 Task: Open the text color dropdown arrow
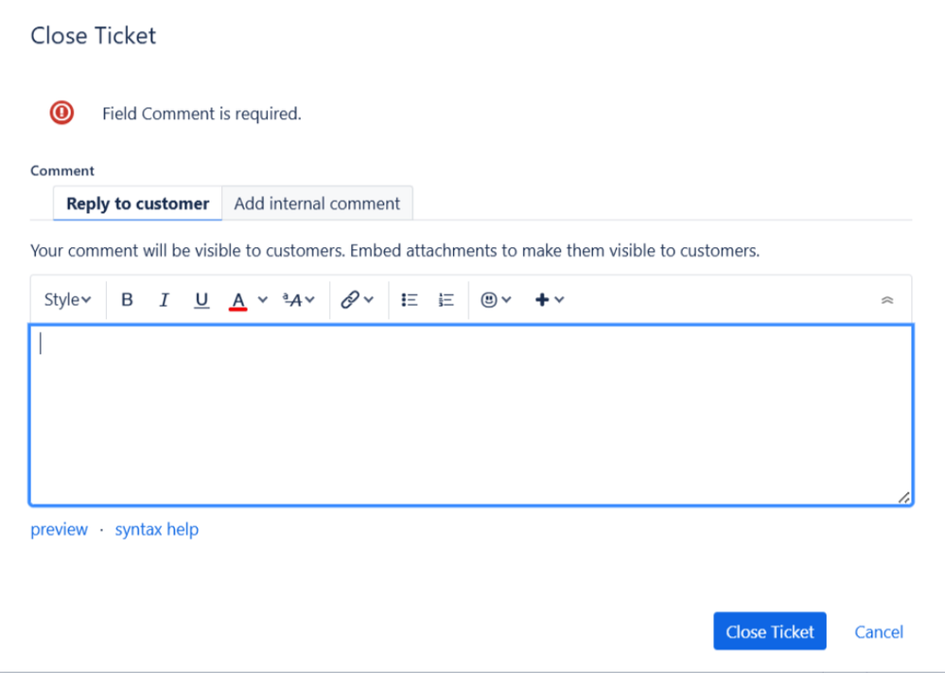click(x=263, y=300)
